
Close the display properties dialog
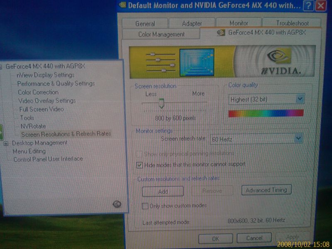tap(321, 6)
